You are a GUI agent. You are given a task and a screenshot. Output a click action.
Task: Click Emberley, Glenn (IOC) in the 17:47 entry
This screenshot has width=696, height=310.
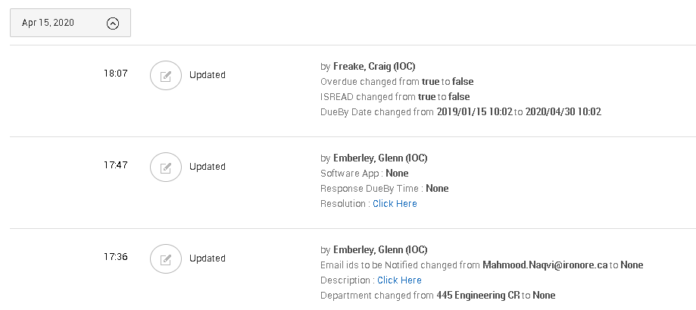click(x=380, y=158)
